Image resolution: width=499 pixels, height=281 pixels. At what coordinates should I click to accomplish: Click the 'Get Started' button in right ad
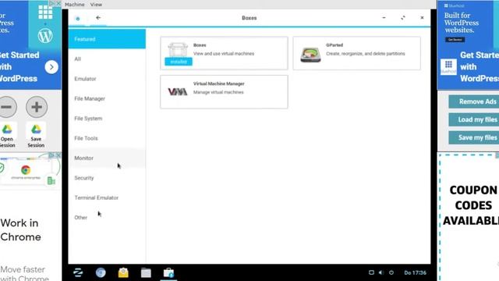[x=455, y=40]
